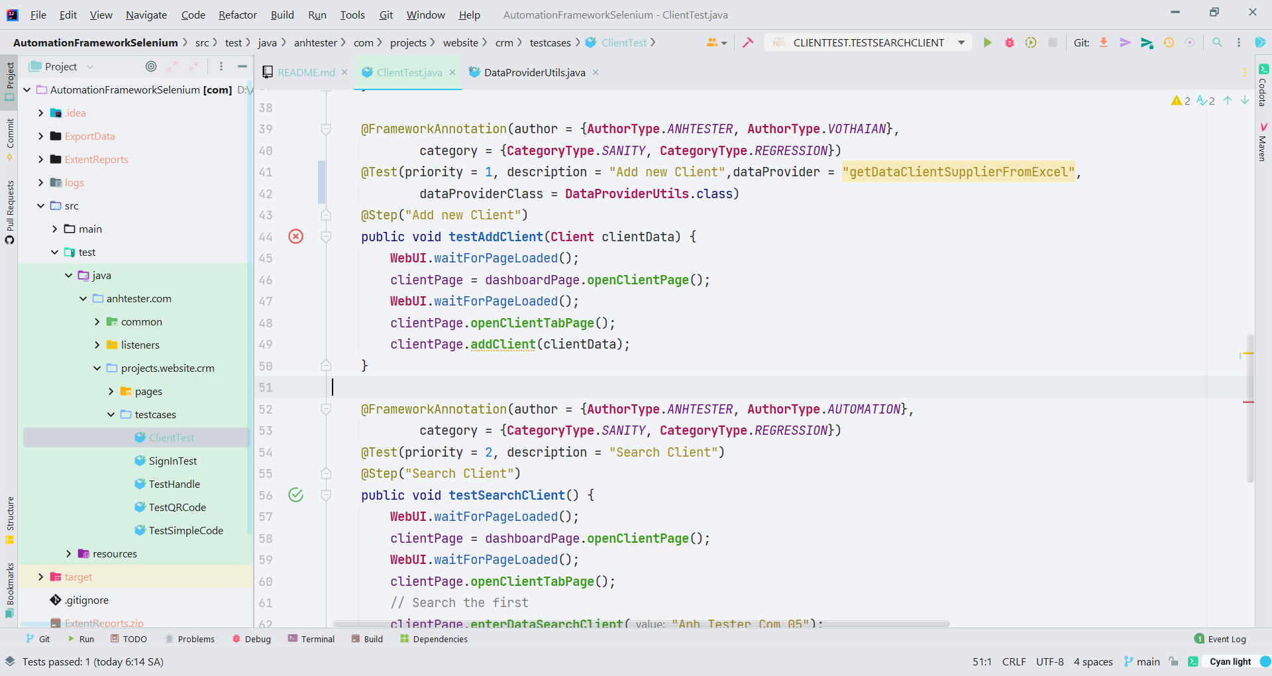This screenshot has width=1272, height=676.
Task: Open Dependencies tool window
Action: click(434, 639)
